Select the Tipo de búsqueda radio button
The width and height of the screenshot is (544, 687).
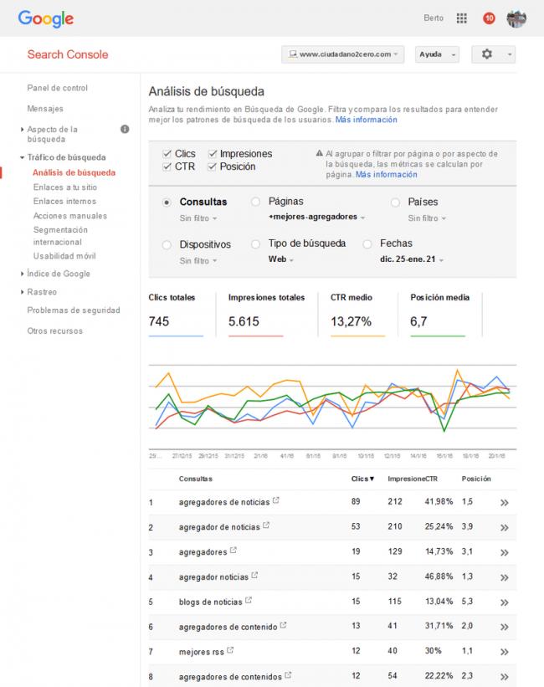click(255, 244)
